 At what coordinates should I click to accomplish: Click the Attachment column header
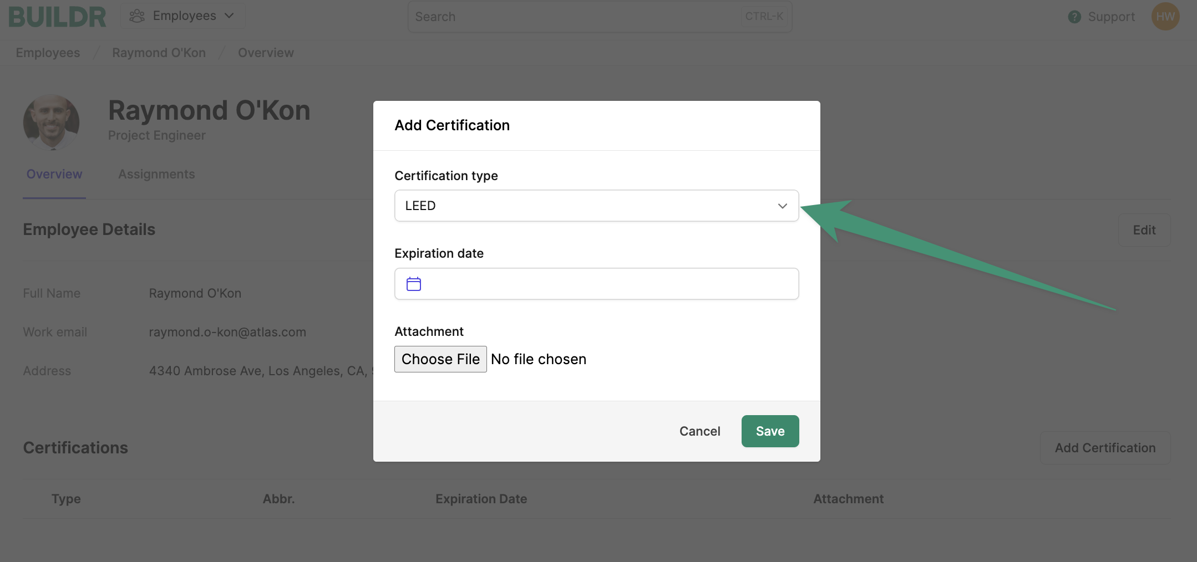point(848,499)
